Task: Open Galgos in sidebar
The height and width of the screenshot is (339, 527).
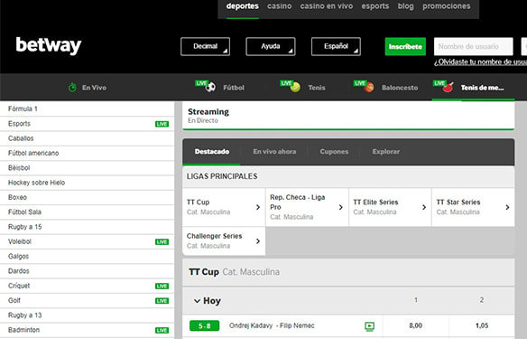Action: [x=87, y=257]
